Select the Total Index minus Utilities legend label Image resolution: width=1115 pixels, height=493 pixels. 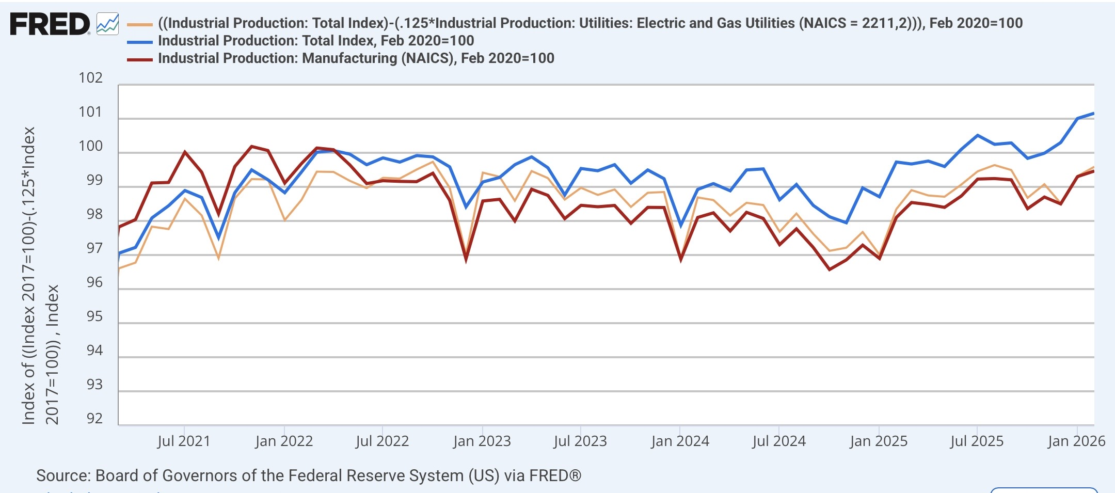tap(590, 23)
